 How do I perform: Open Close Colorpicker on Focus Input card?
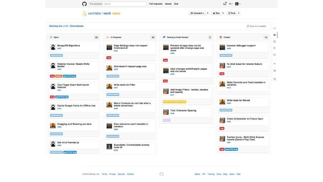pos(245,119)
